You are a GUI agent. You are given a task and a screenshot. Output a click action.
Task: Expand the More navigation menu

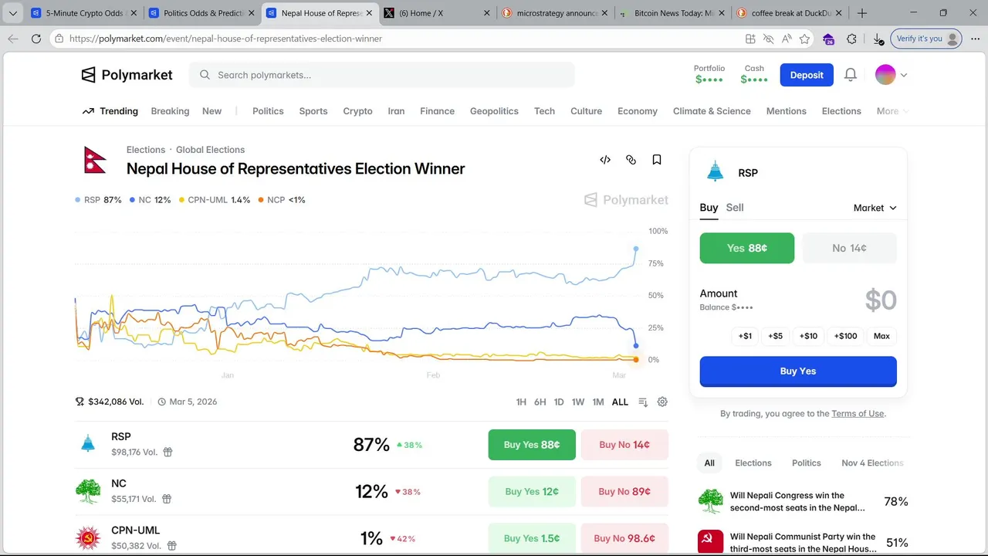[x=891, y=111]
